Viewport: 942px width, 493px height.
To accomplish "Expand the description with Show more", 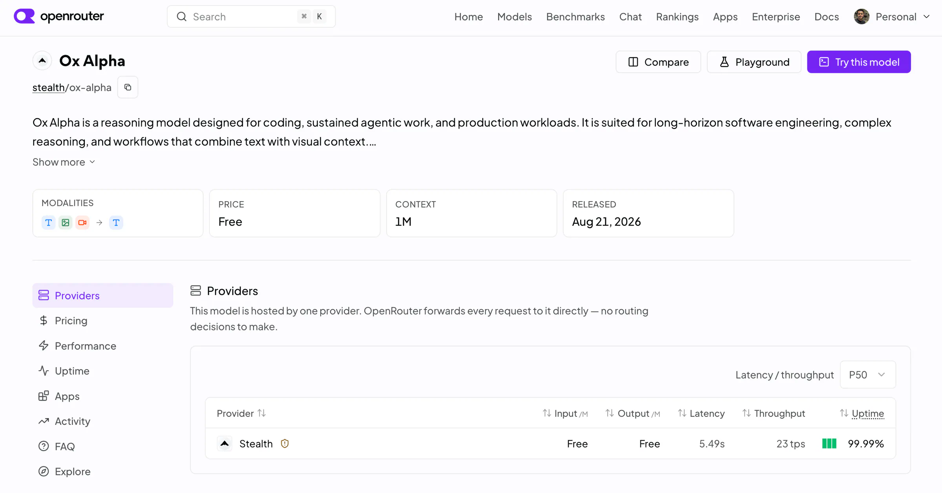I will (64, 162).
